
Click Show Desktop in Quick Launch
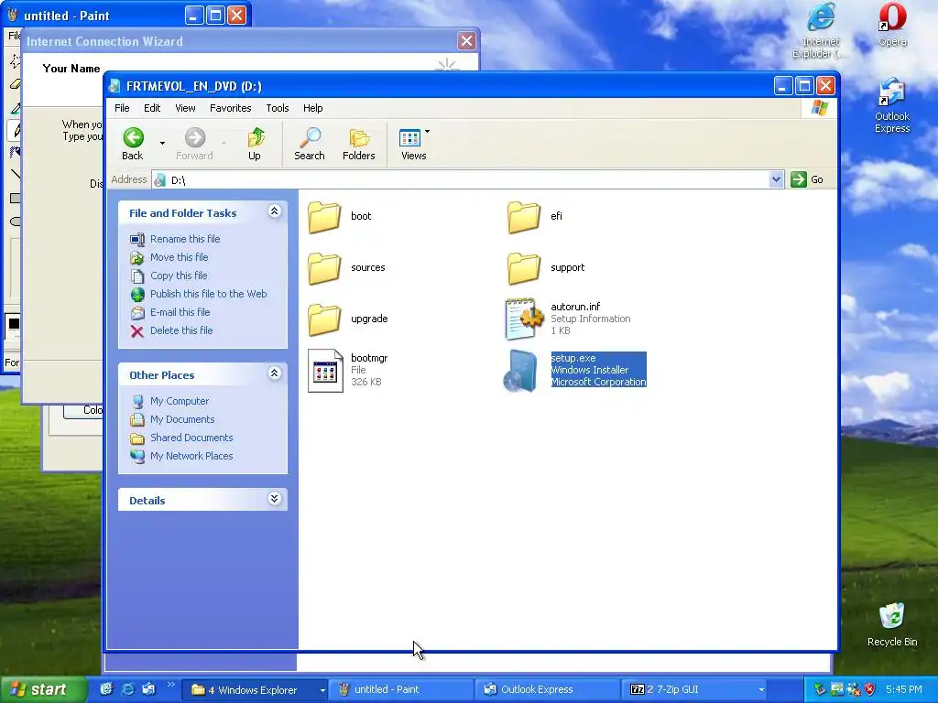click(106, 689)
